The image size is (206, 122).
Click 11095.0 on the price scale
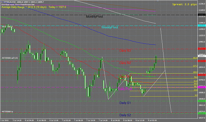click(202, 23)
